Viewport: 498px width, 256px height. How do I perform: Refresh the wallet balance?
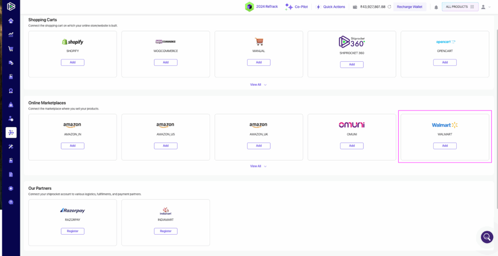(389, 7)
